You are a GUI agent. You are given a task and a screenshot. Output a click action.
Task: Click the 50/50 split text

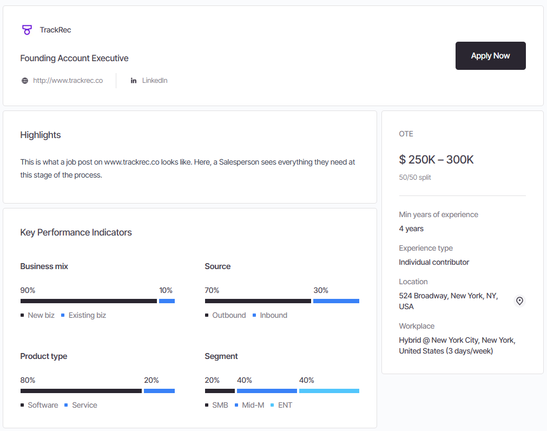(x=415, y=177)
